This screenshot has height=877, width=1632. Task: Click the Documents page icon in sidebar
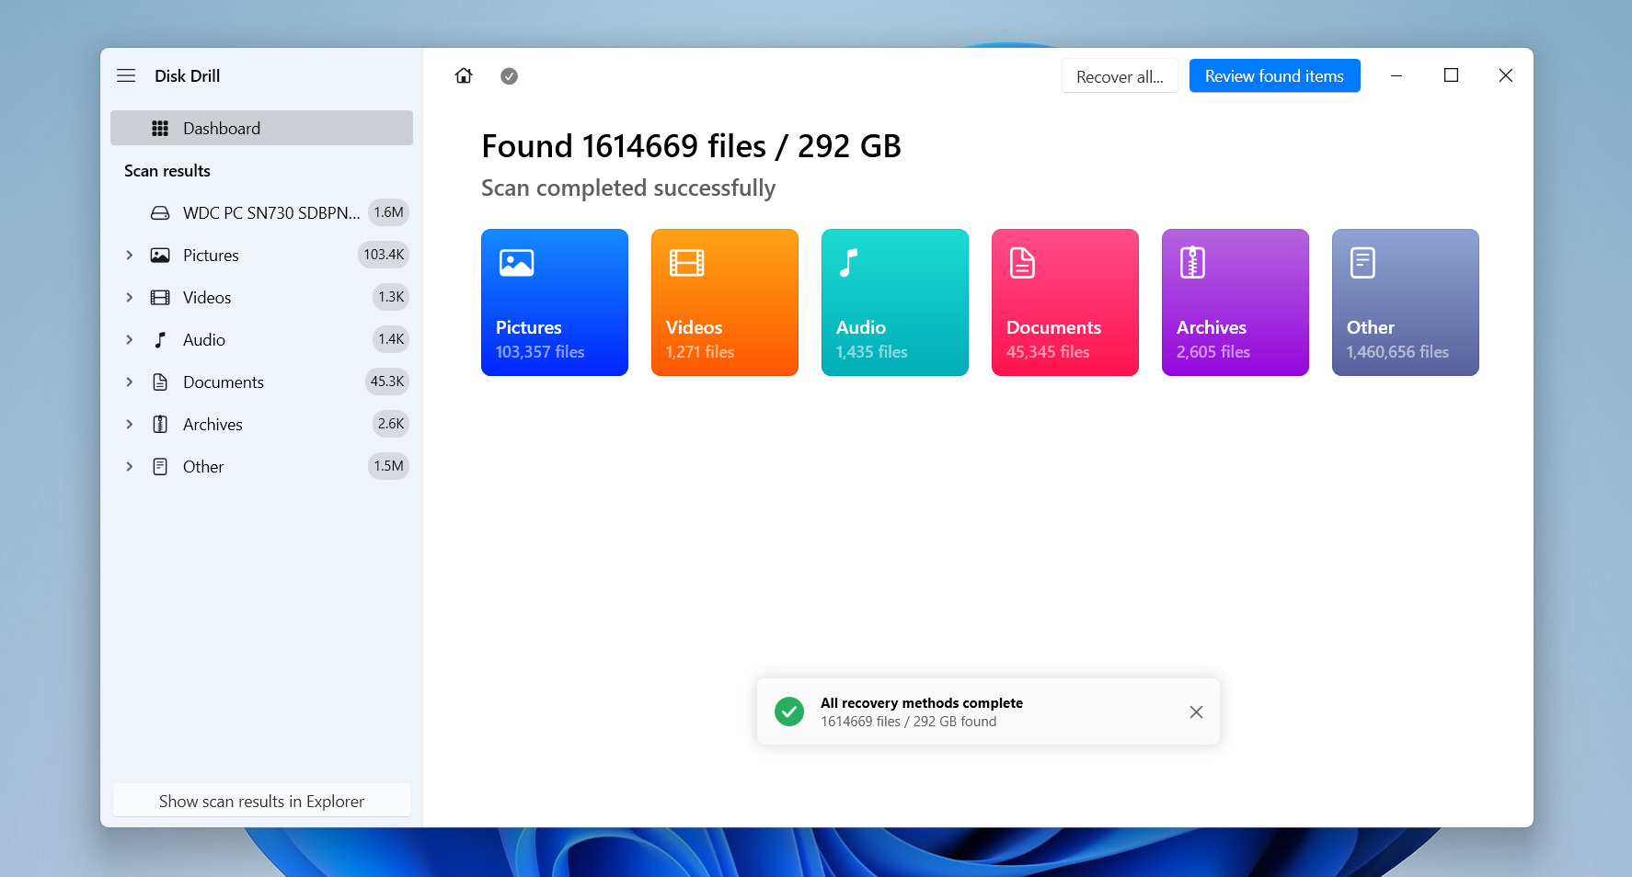(160, 382)
